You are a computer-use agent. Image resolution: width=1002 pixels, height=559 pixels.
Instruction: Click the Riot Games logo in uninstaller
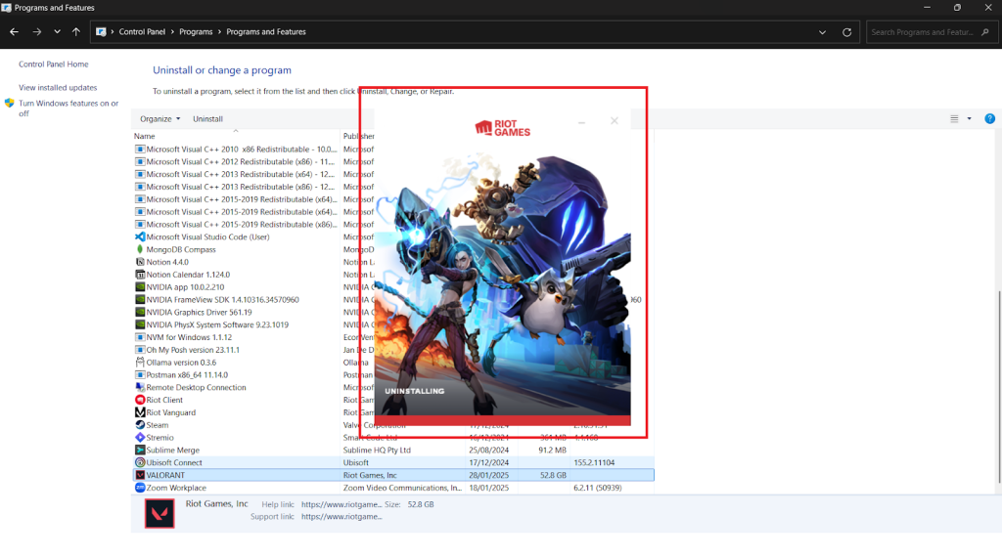tap(502, 128)
